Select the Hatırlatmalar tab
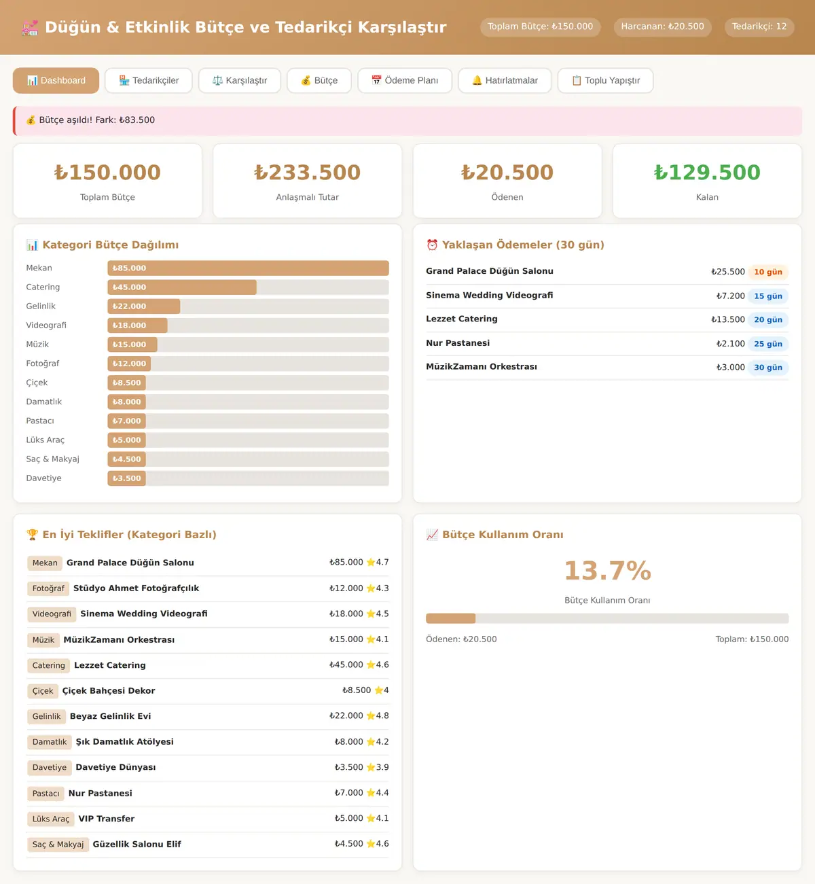 point(505,80)
